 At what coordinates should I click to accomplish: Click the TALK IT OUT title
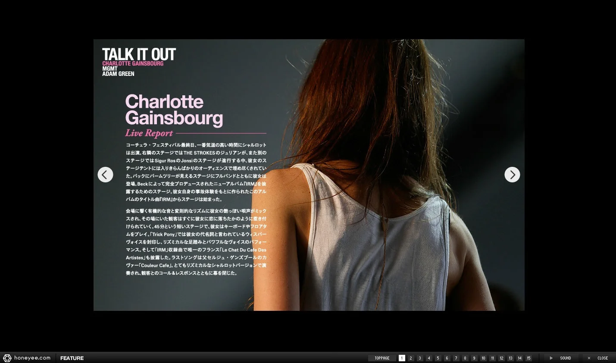point(139,54)
